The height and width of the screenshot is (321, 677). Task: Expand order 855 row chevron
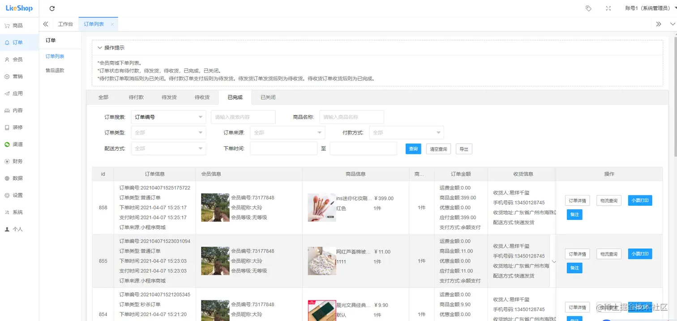coord(553,262)
